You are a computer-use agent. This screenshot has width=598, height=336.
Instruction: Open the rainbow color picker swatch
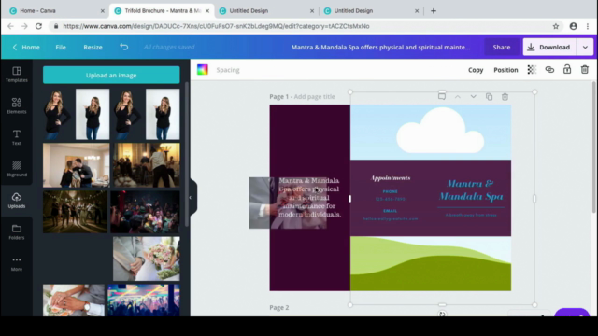(203, 69)
